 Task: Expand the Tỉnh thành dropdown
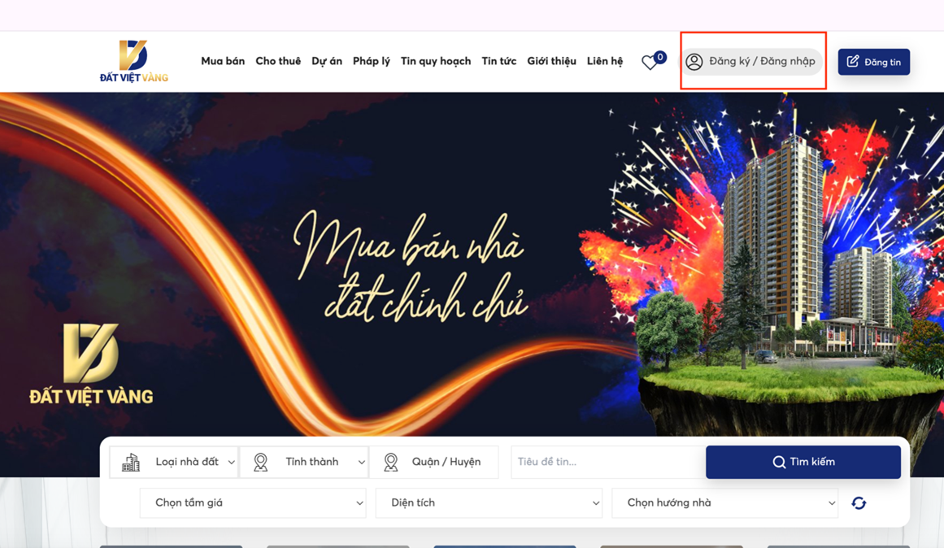pyautogui.click(x=304, y=462)
